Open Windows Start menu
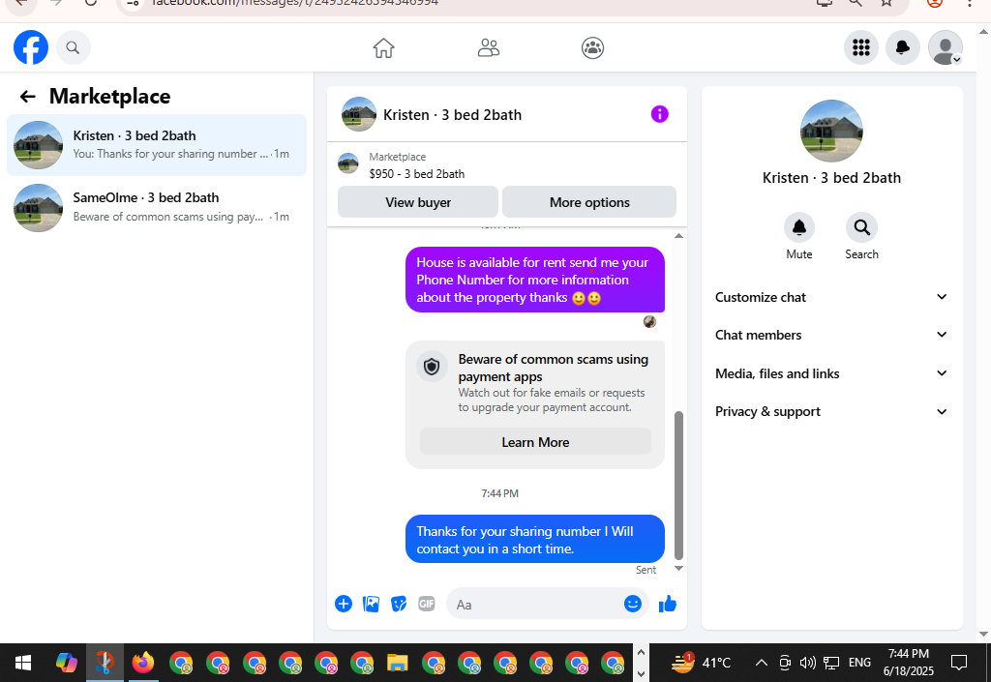 (x=23, y=663)
